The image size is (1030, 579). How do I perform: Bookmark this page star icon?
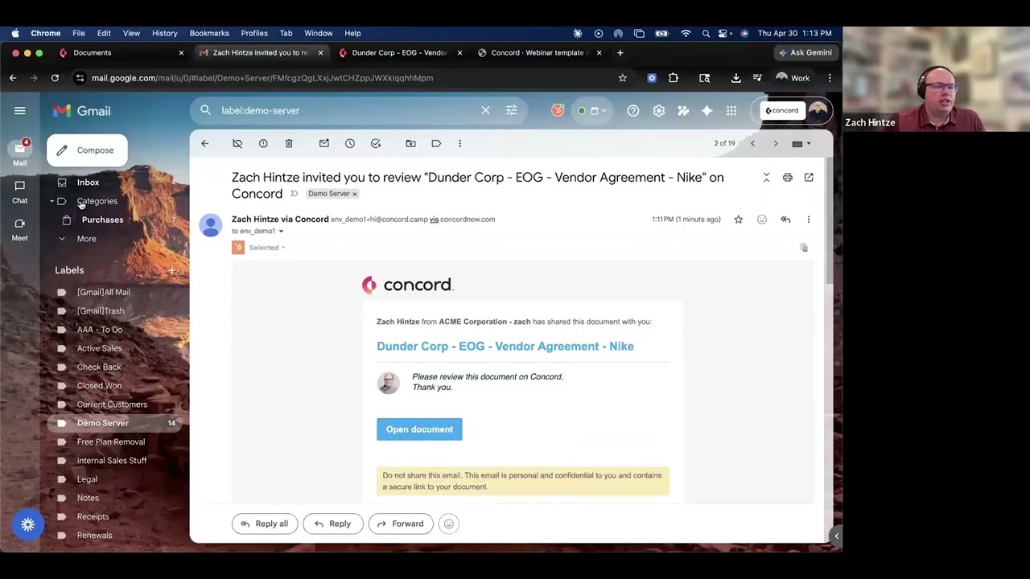(x=622, y=78)
